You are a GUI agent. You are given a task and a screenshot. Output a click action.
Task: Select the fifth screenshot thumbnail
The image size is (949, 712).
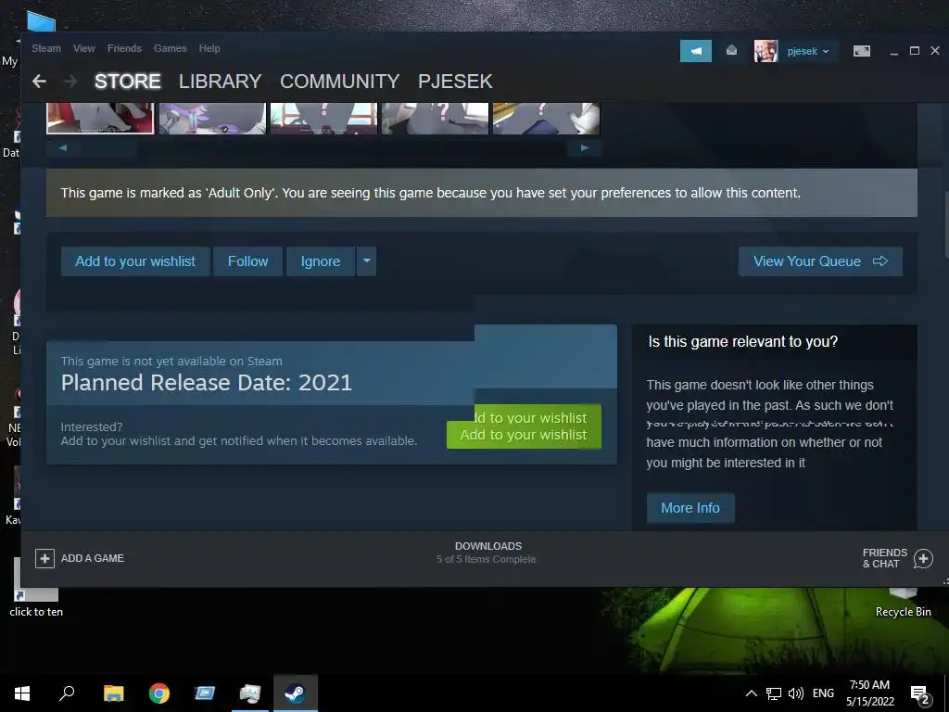[x=546, y=118]
